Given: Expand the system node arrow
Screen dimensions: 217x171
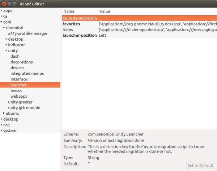Looking at the screenshot, I should point(1,131).
